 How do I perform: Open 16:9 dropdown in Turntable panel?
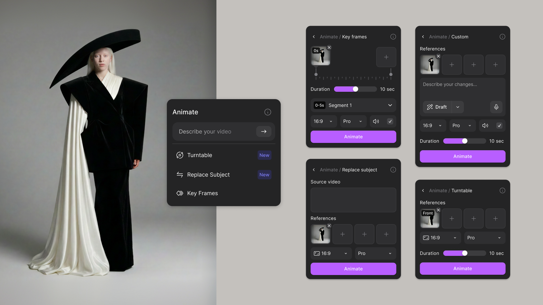tap(440, 238)
